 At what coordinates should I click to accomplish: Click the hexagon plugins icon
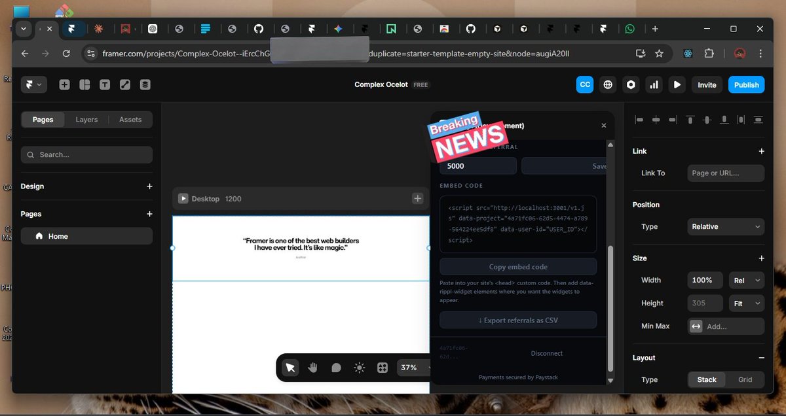631,85
